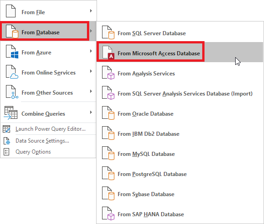Select the From Database menu entry
The height and width of the screenshot is (224, 264).
point(48,31)
